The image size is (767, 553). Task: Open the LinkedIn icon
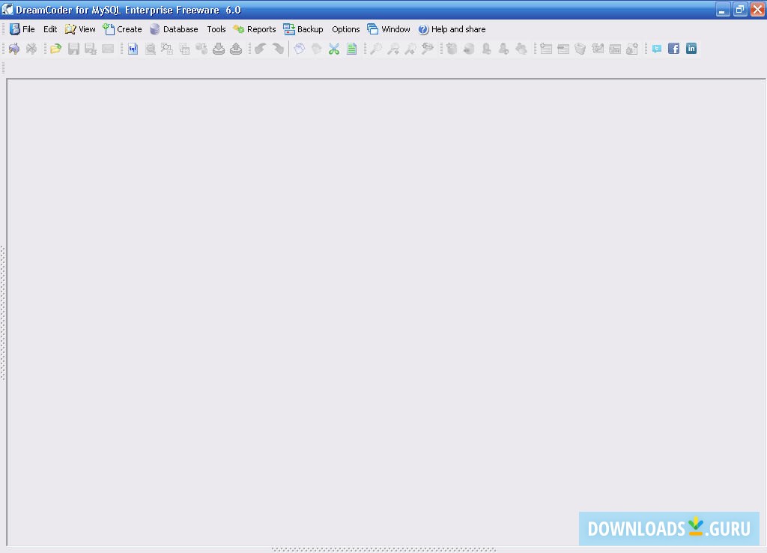[x=691, y=48]
